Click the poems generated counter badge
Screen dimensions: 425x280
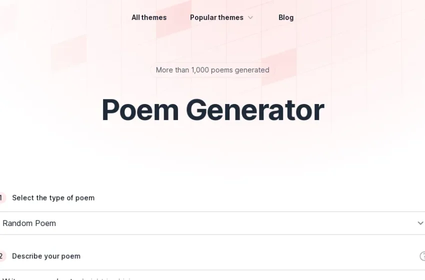[212, 70]
